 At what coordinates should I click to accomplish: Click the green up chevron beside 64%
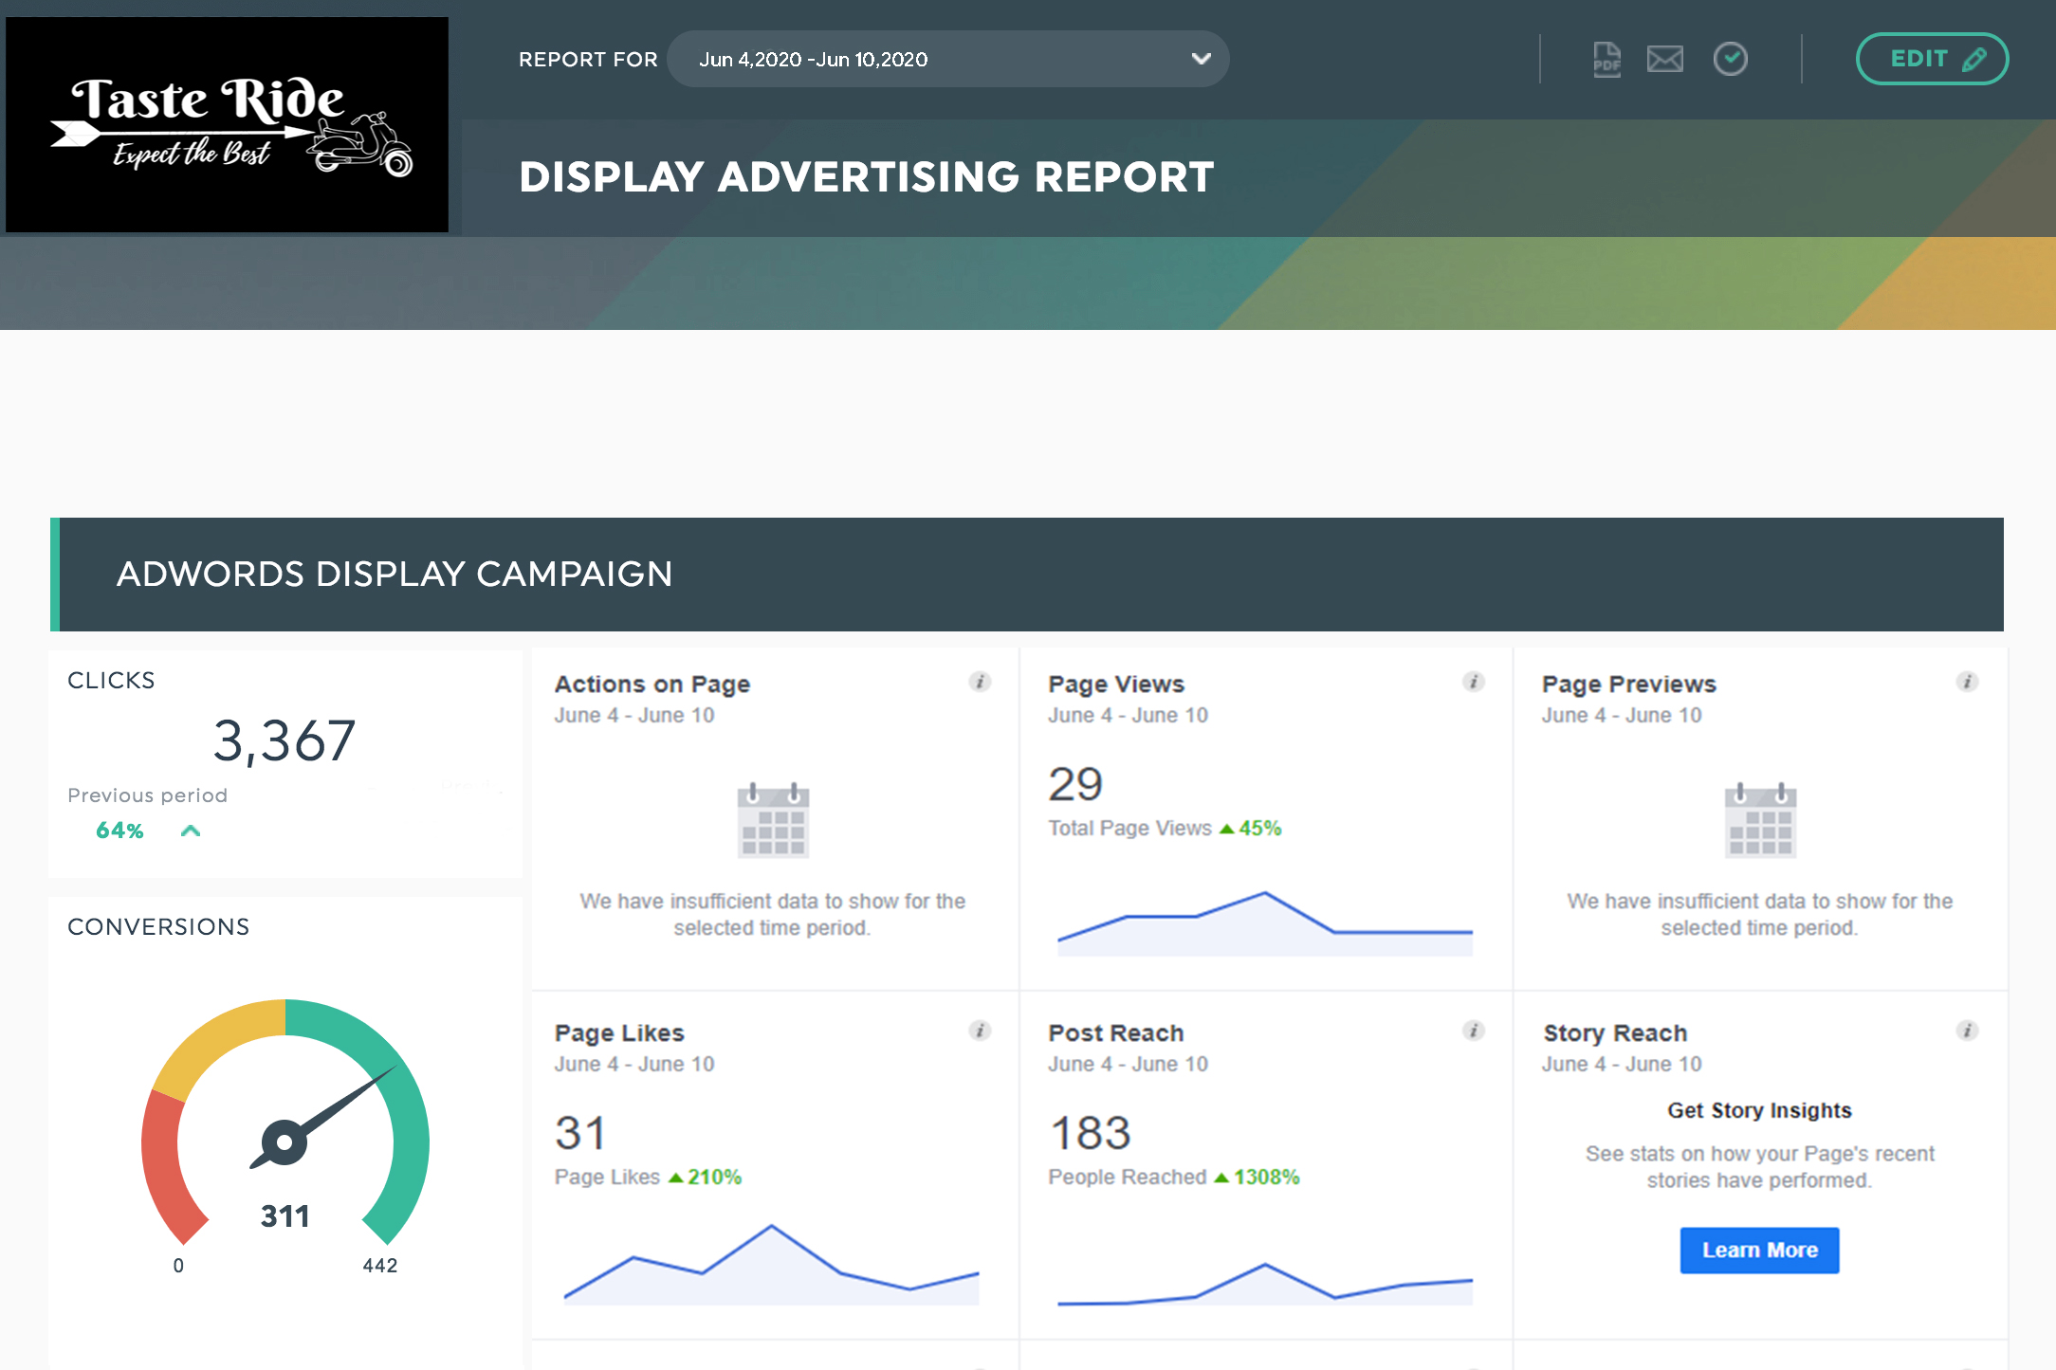[191, 831]
